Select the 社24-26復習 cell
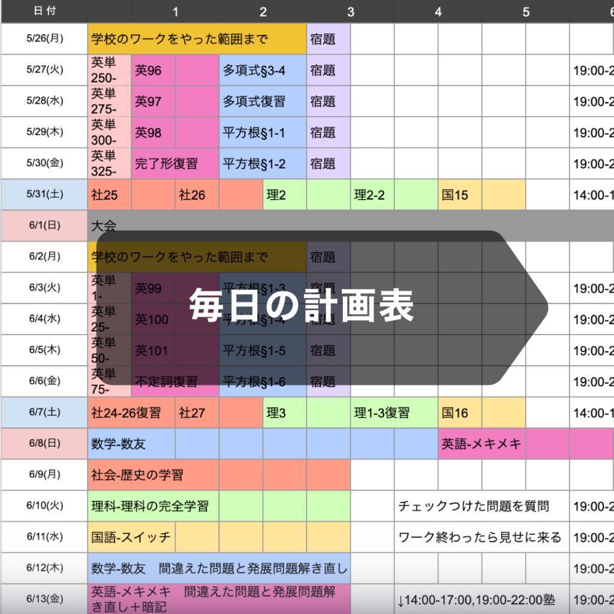 click(131, 413)
